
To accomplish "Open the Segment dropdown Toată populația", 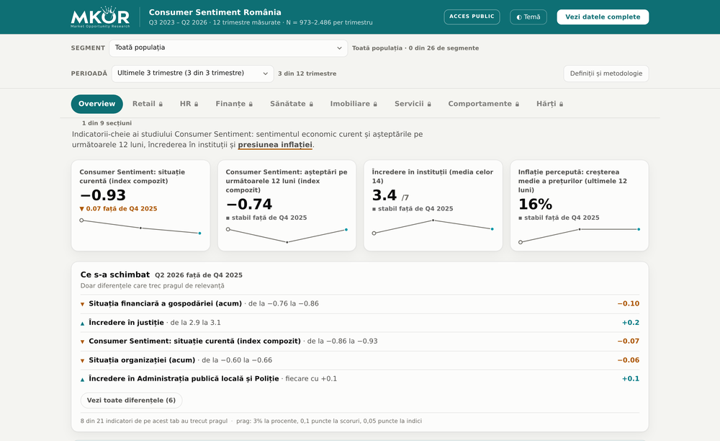I will point(228,48).
